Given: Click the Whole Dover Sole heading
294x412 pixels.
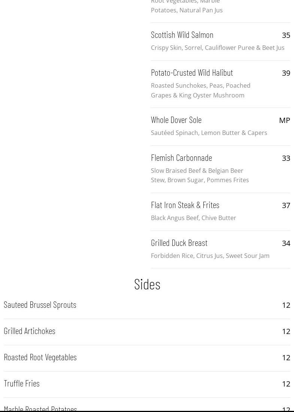Looking at the screenshot, I should (x=176, y=120).
